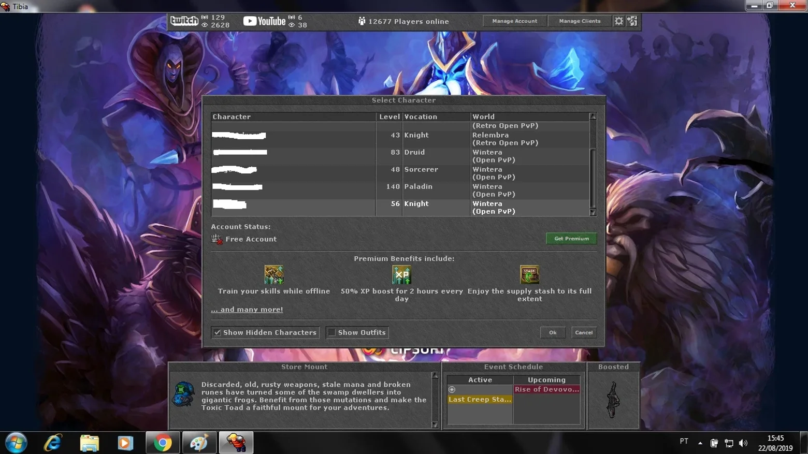This screenshot has height=454, width=808.
Task: Click the Free Account status icon
Action: coord(217,239)
